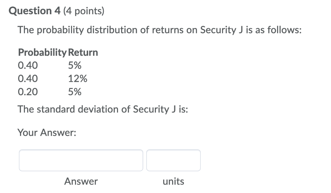Image resolution: width=331 pixels, height=193 pixels.
Task: Click the Answer input box
Action: coord(81,160)
